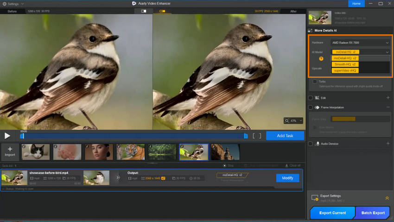The image size is (394, 222).
Task: Click the zoom magnifier icon in preview
Action: point(287,121)
